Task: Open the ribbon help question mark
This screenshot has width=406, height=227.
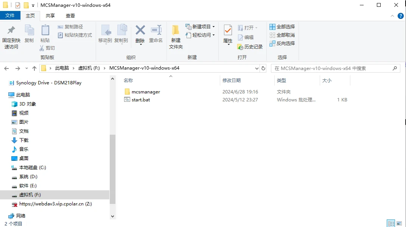Action: coord(400,16)
